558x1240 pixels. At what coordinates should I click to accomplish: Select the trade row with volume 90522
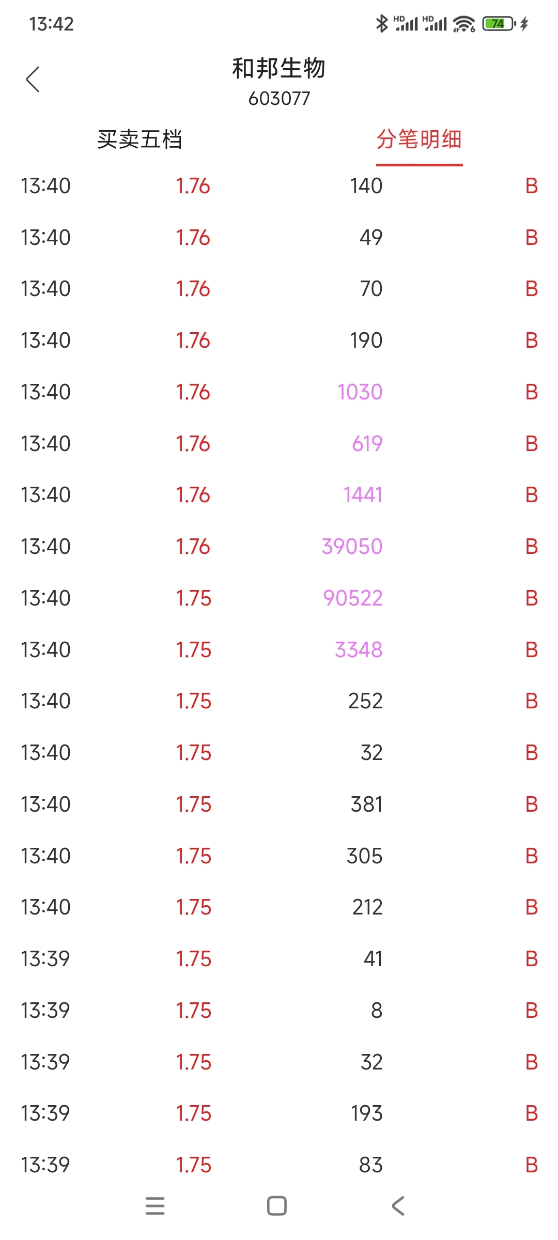[x=279, y=598]
